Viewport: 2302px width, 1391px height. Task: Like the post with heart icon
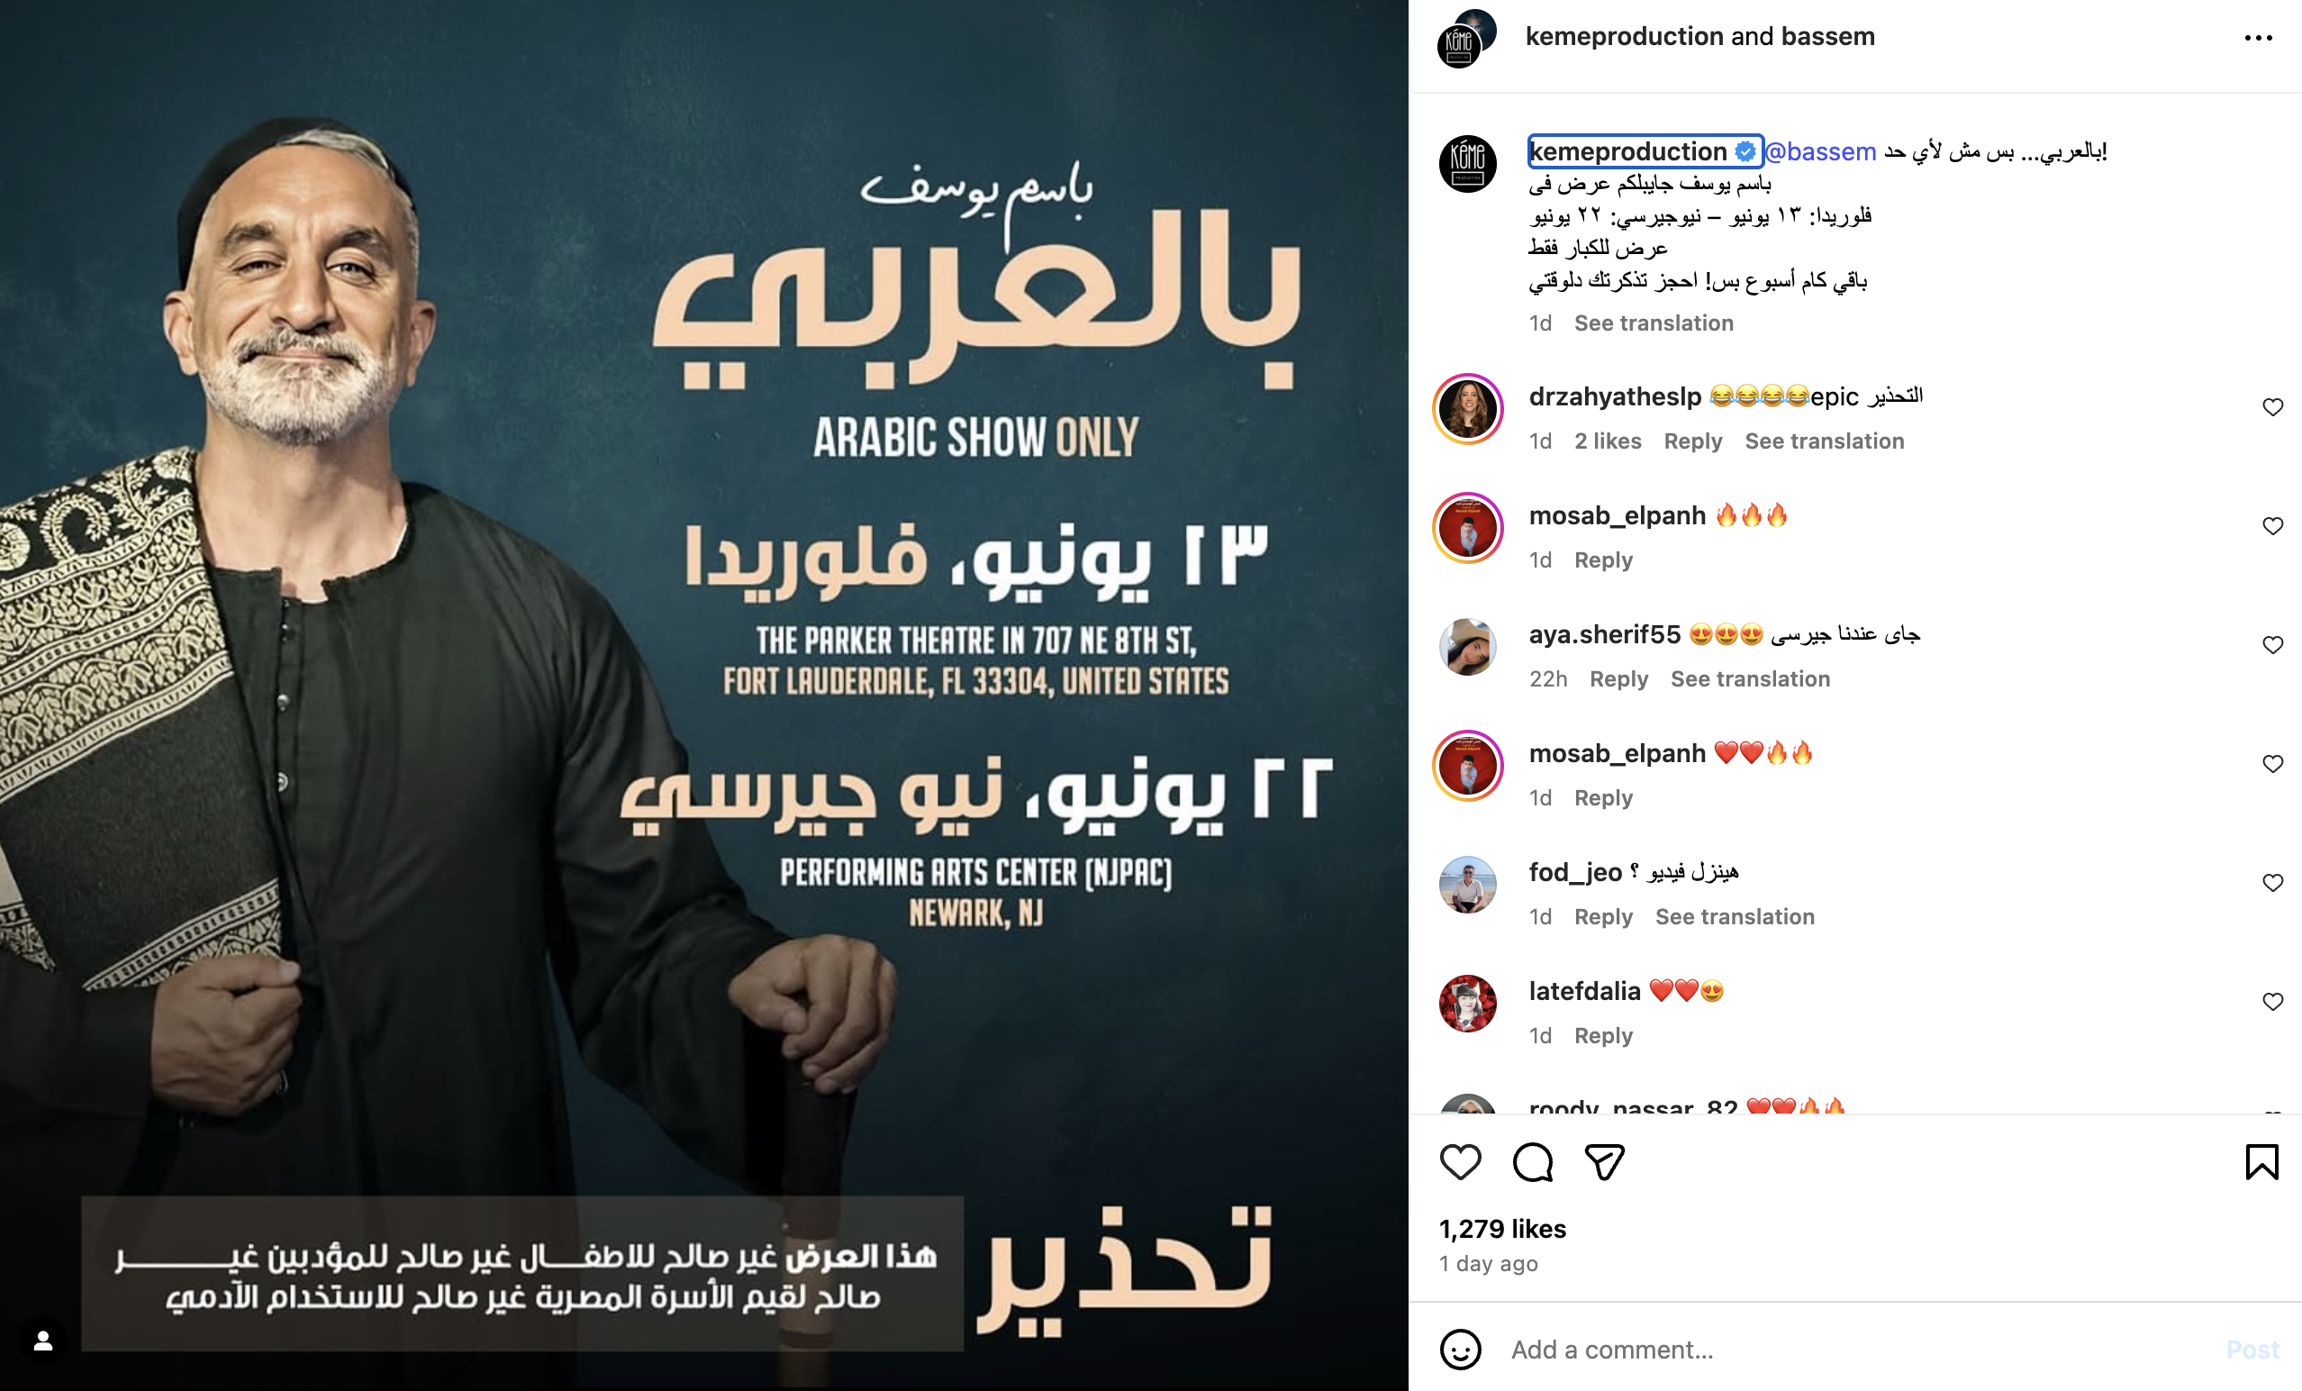coord(1460,1162)
